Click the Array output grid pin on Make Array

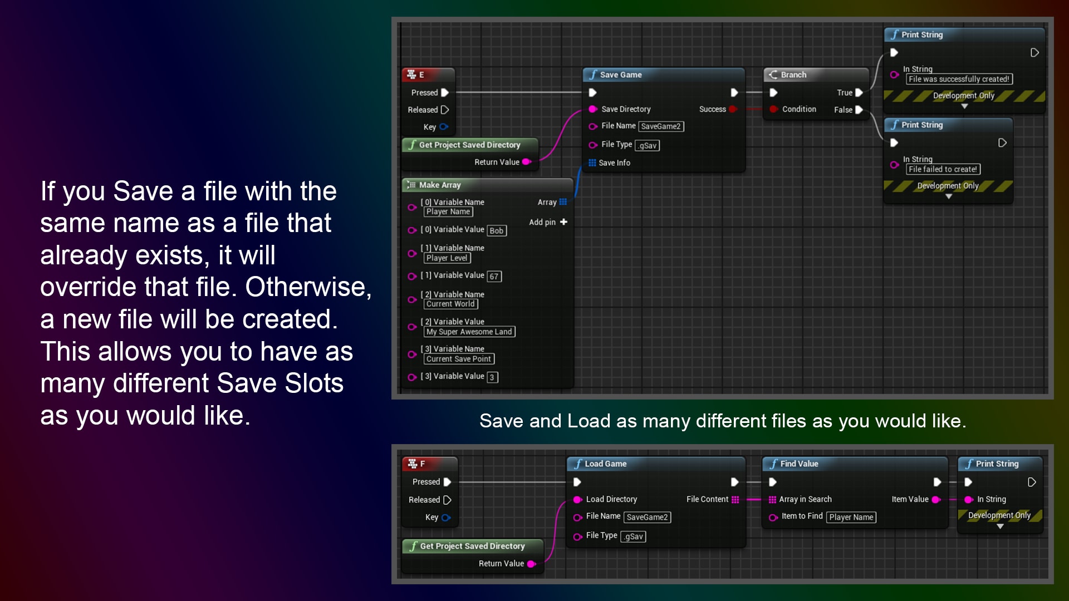(x=562, y=202)
